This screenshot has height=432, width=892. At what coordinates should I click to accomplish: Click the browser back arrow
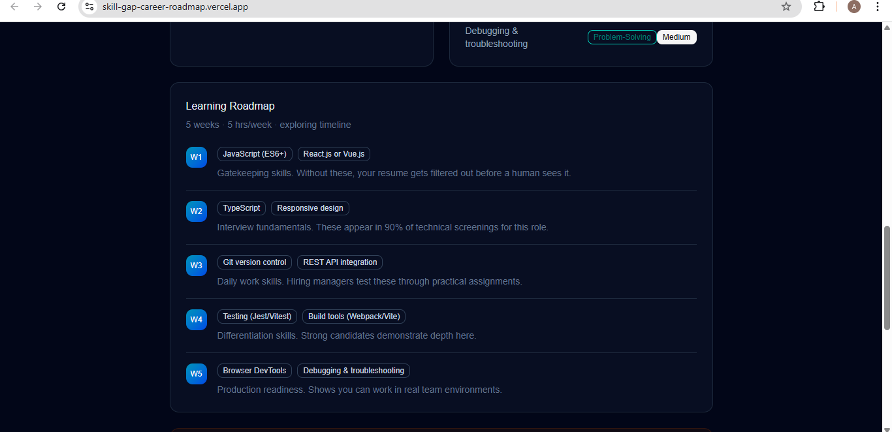click(14, 7)
